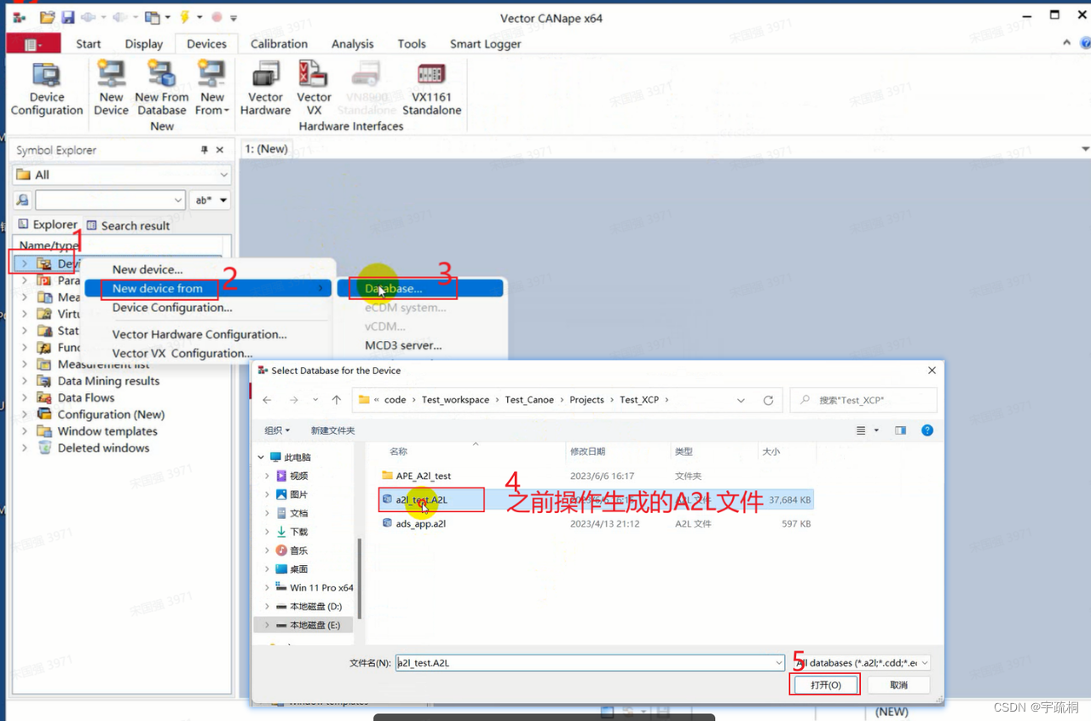The image size is (1091, 721).
Task: Click Test_workspace in the breadcrumb path
Action: click(455, 400)
